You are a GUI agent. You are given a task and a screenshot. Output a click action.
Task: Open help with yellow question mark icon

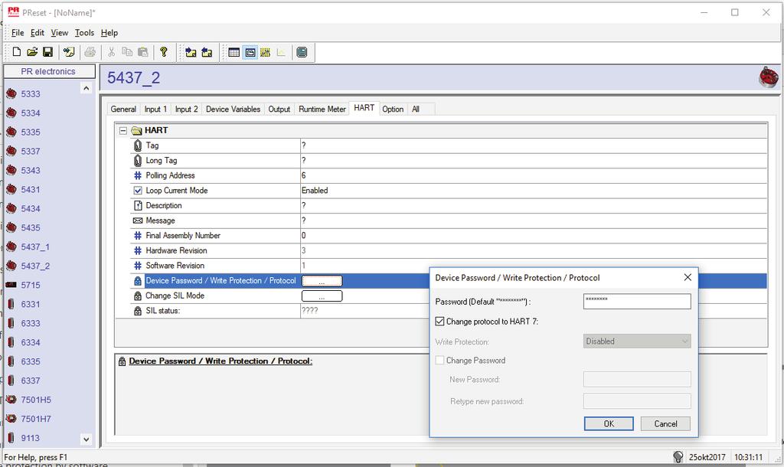[164, 52]
